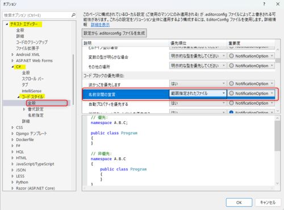The width and height of the screenshot is (284, 210).
Task: Click the settings list scroll-down arrow
Action: point(278,111)
